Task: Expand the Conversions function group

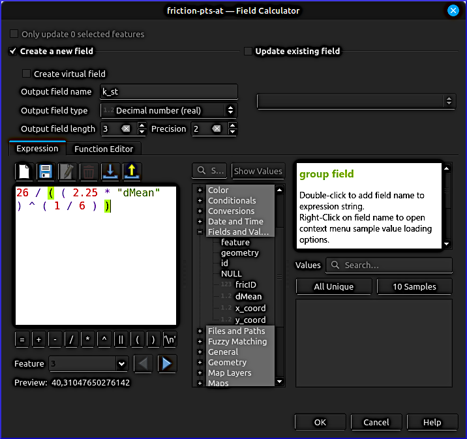Action: coord(200,211)
